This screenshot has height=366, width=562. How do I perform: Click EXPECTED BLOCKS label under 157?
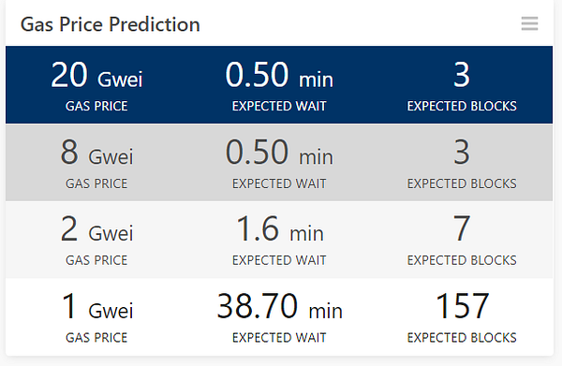coord(462,338)
